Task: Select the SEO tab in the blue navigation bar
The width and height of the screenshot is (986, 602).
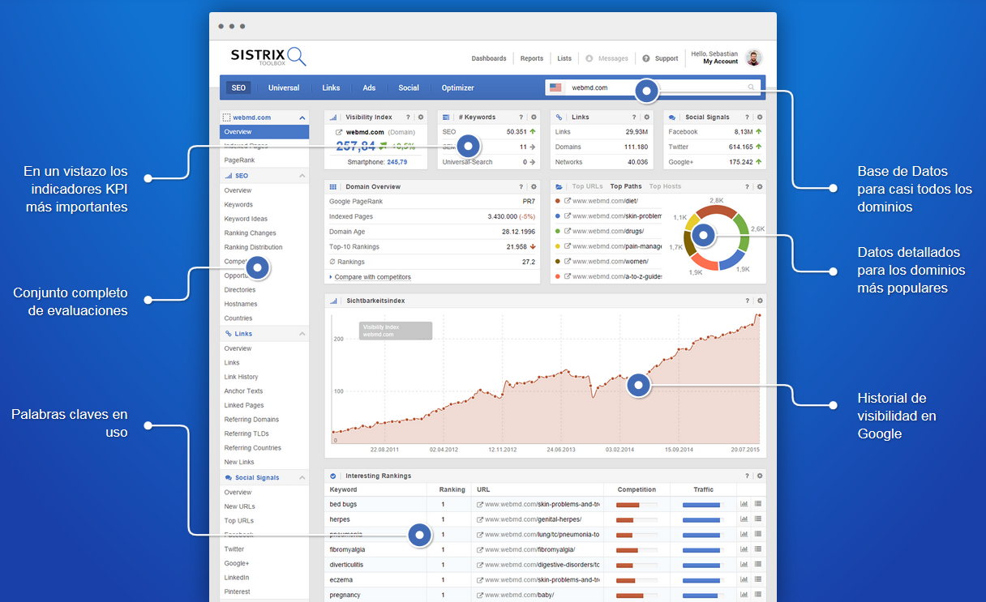Action: pos(238,88)
